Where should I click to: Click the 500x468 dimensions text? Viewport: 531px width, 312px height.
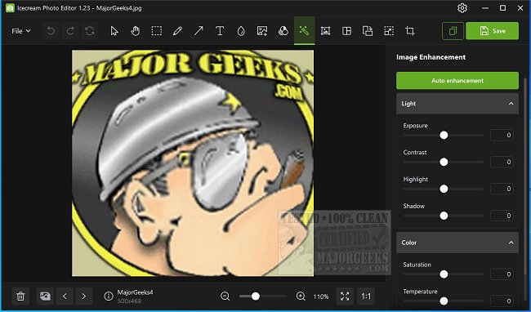pos(129,301)
